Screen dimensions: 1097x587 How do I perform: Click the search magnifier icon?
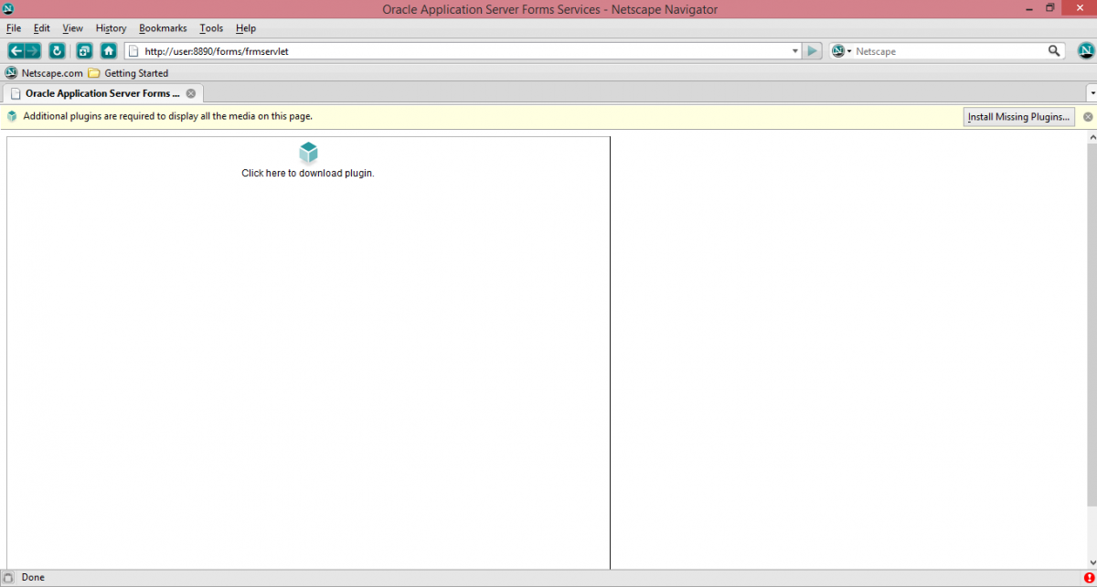click(x=1054, y=51)
